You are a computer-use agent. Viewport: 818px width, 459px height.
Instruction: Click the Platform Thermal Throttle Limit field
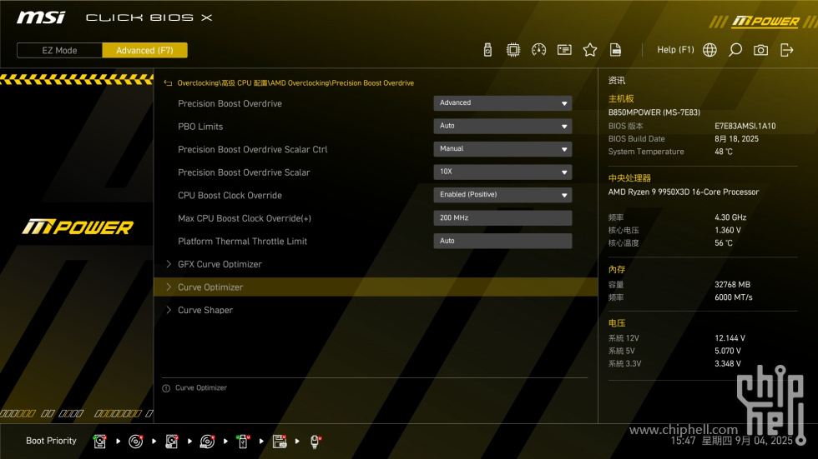point(502,241)
